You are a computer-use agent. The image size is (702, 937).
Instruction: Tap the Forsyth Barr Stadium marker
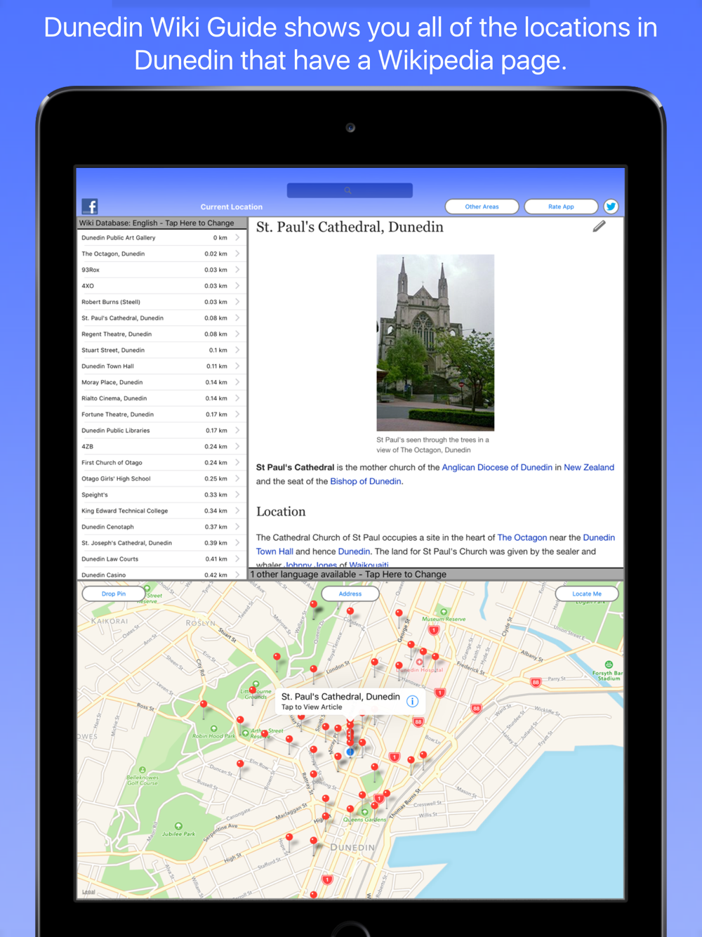click(609, 664)
